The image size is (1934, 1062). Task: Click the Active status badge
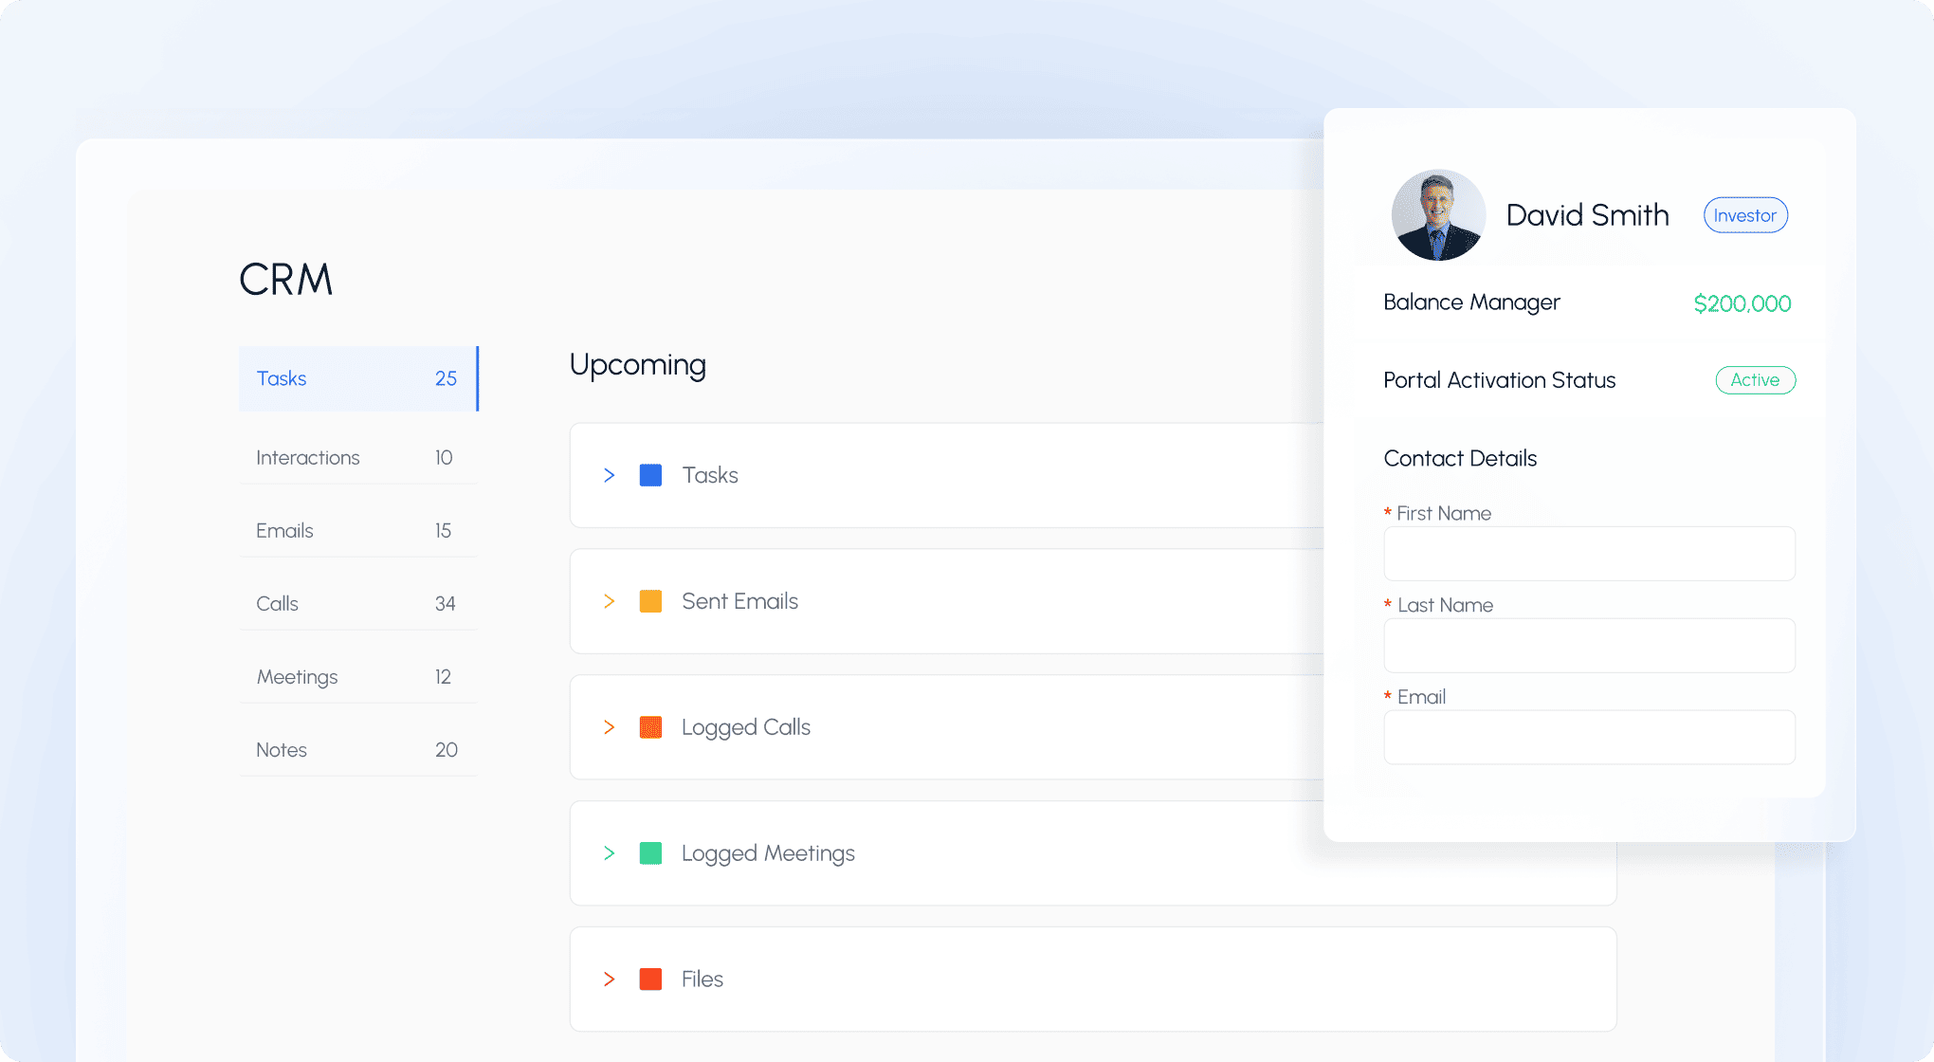[1755, 380]
